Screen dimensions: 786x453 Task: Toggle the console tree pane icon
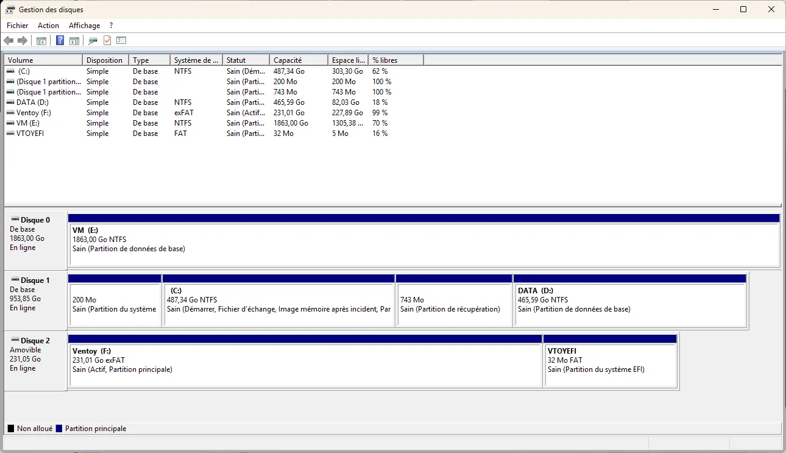click(41, 41)
